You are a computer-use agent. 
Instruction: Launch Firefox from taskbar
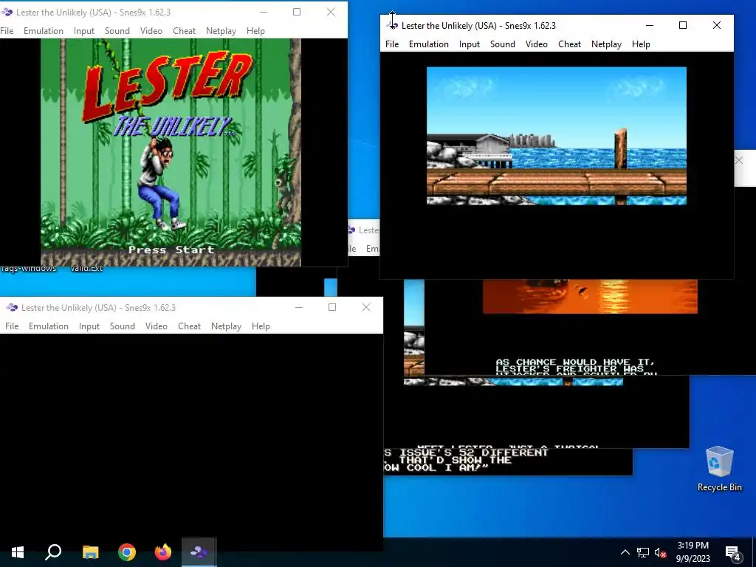[163, 552]
